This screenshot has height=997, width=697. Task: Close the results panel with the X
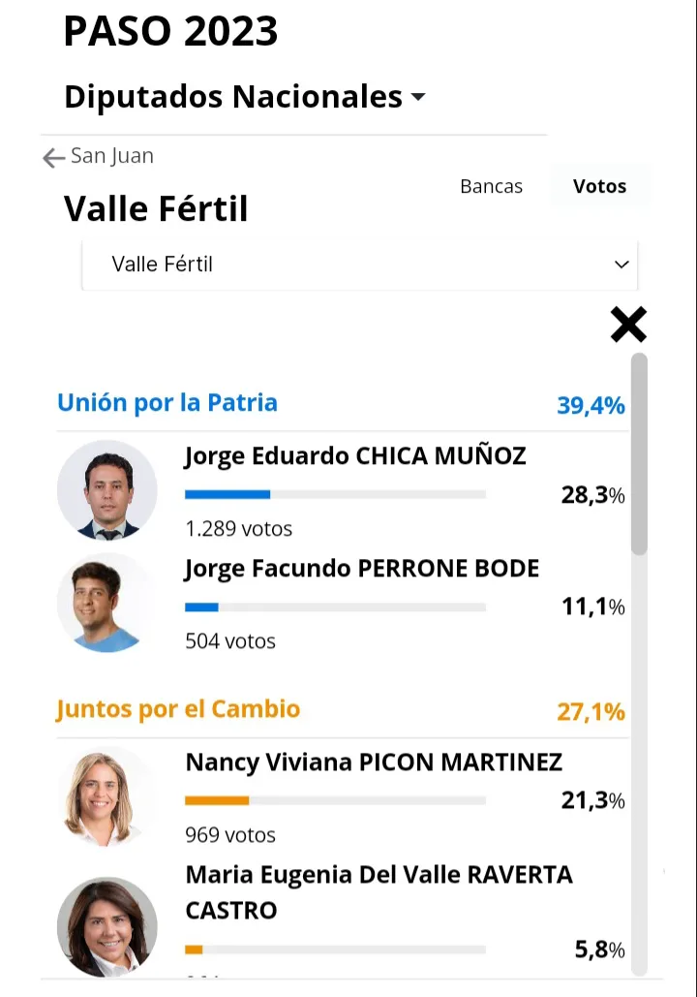tap(628, 325)
